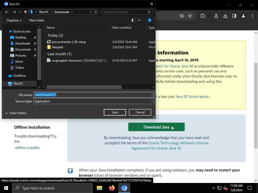Viewport: 258px width, 193px height.
Task: Open Videos in the navigation pane
Action: point(20,67)
